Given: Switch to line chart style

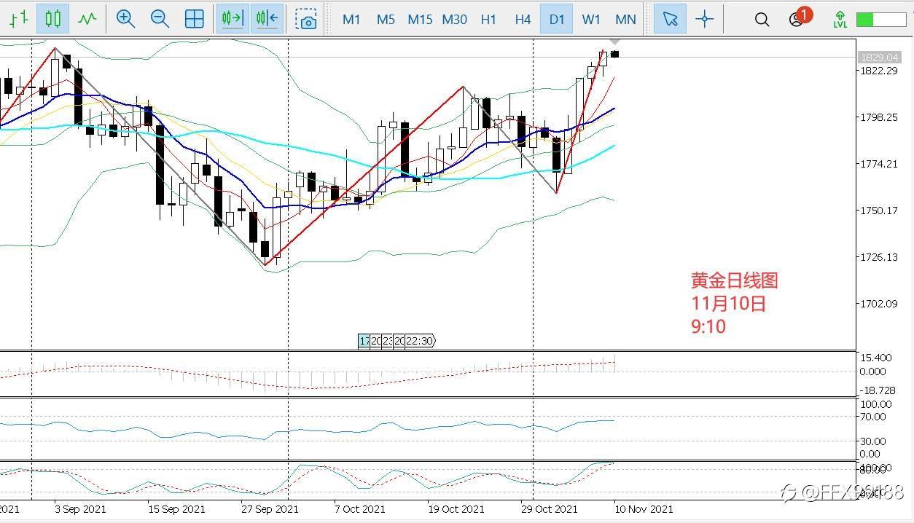Looking at the screenshot, I should (87, 19).
